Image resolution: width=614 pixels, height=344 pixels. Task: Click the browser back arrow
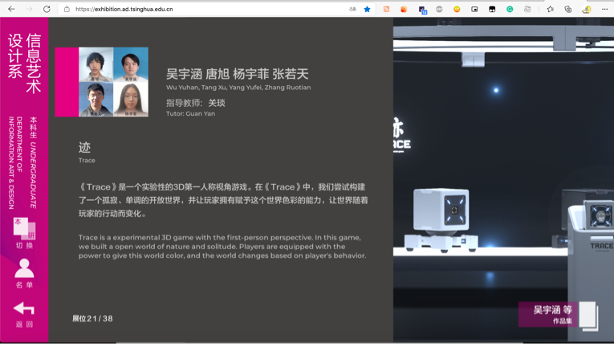(11, 10)
